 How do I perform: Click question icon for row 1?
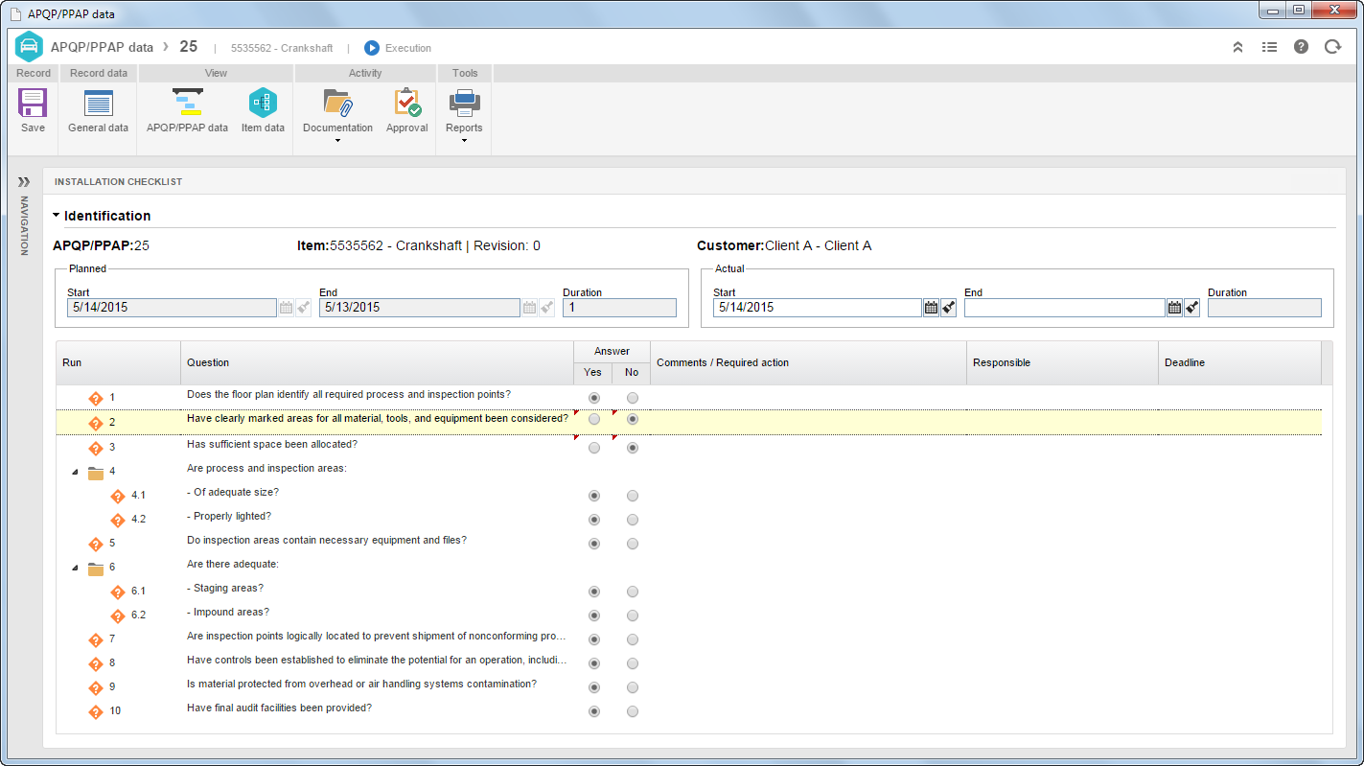(96, 398)
